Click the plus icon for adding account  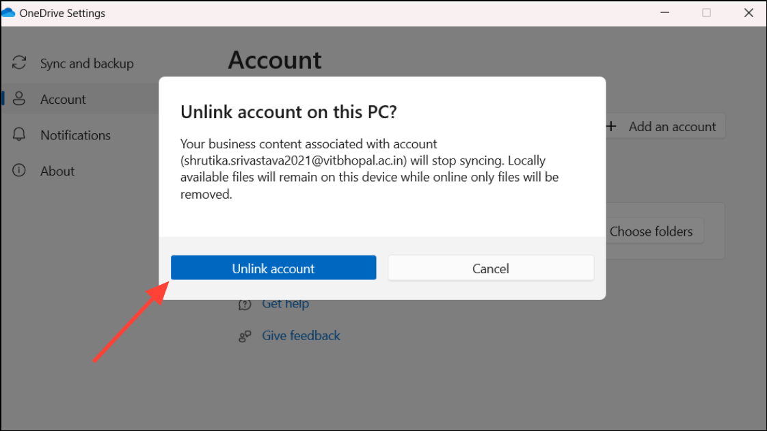point(611,126)
